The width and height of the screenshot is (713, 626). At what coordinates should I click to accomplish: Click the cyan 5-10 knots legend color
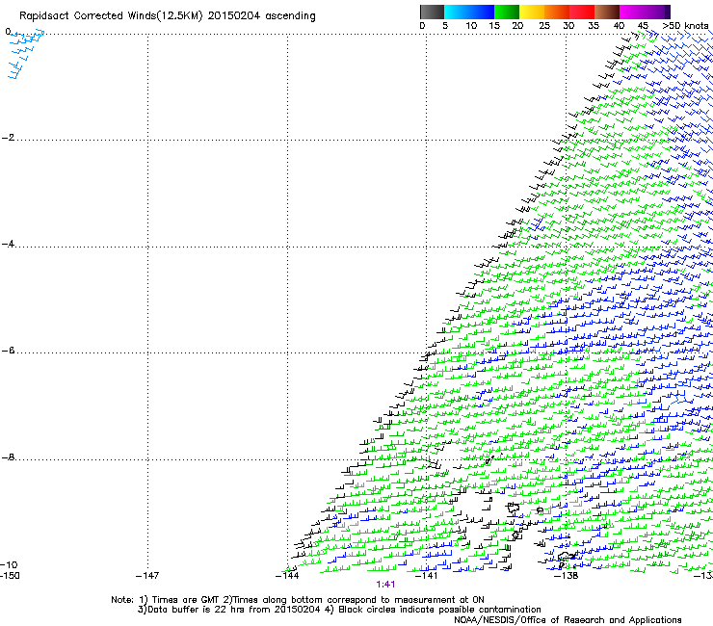tap(457, 12)
